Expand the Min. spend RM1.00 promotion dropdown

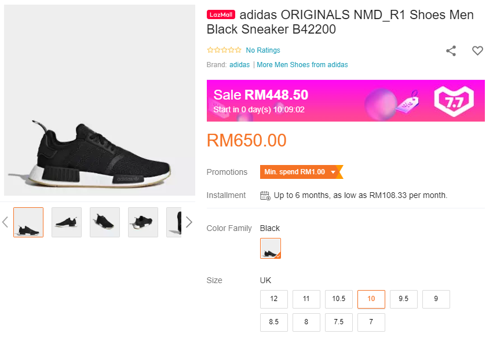333,172
